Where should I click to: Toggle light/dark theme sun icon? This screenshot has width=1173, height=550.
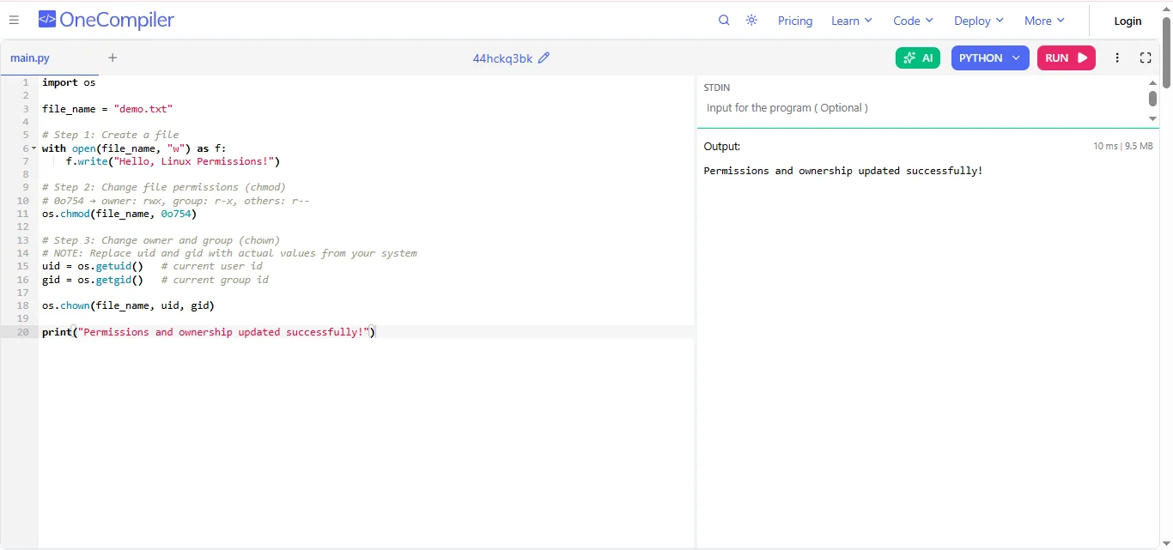[751, 21]
